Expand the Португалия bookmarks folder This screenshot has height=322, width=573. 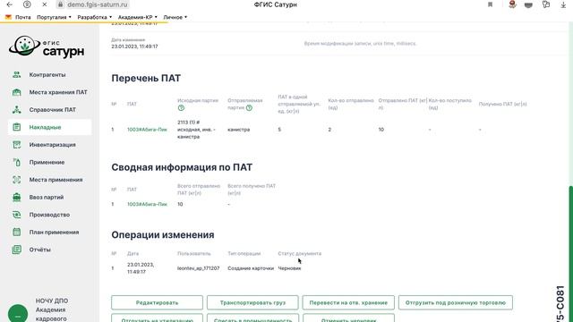pyautogui.click(x=54, y=17)
